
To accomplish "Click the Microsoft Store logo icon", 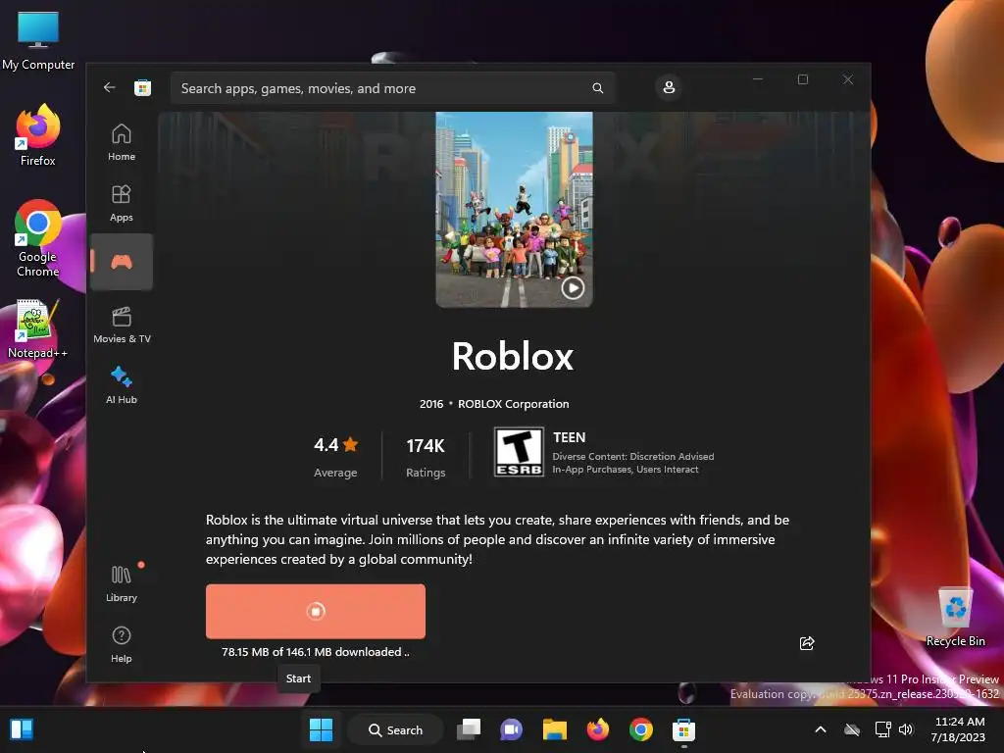I will click(x=142, y=87).
